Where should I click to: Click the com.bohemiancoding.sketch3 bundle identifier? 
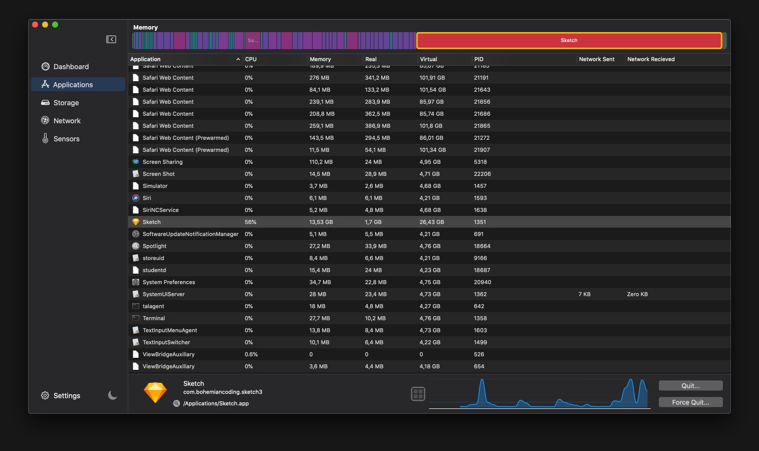tap(222, 392)
